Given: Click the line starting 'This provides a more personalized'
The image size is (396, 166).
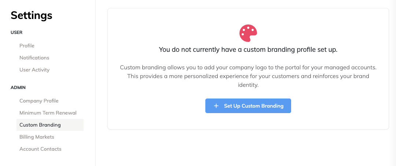Looking at the screenshot, I should (x=248, y=76).
